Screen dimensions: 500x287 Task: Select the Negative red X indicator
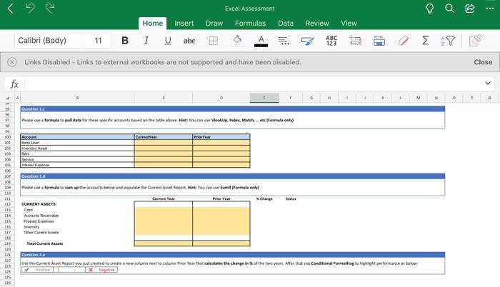point(101,270)
